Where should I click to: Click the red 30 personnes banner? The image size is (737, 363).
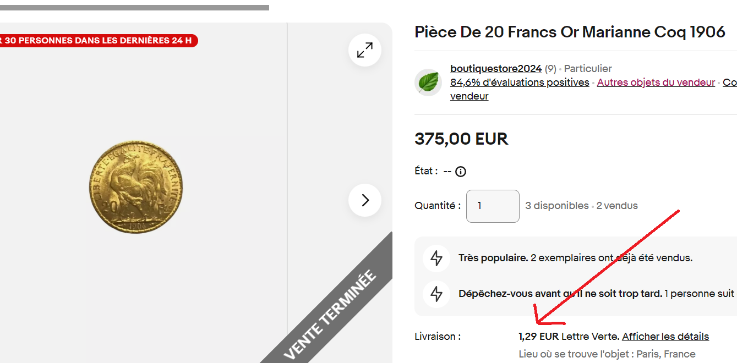coord(98,41)
